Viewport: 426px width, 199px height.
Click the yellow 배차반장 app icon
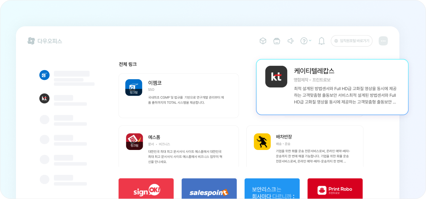point(262,141)
